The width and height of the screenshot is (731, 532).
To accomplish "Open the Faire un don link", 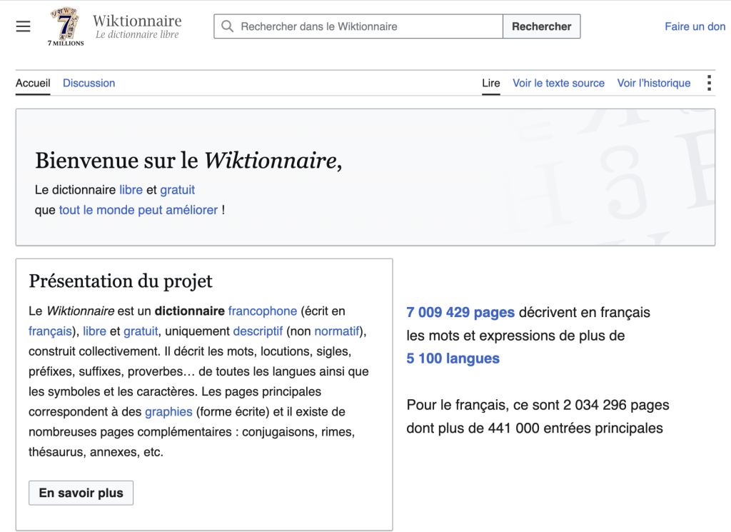I will click(695, 26).
